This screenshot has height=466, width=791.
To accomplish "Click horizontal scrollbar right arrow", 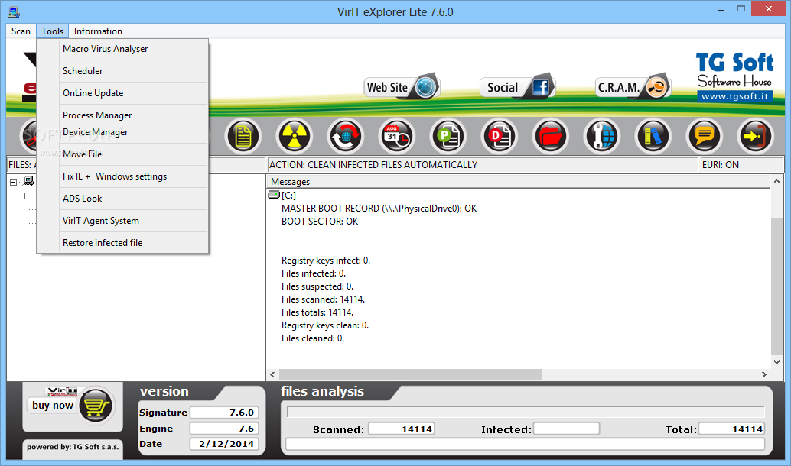I will pyautogui.click(x=764, y=374).
